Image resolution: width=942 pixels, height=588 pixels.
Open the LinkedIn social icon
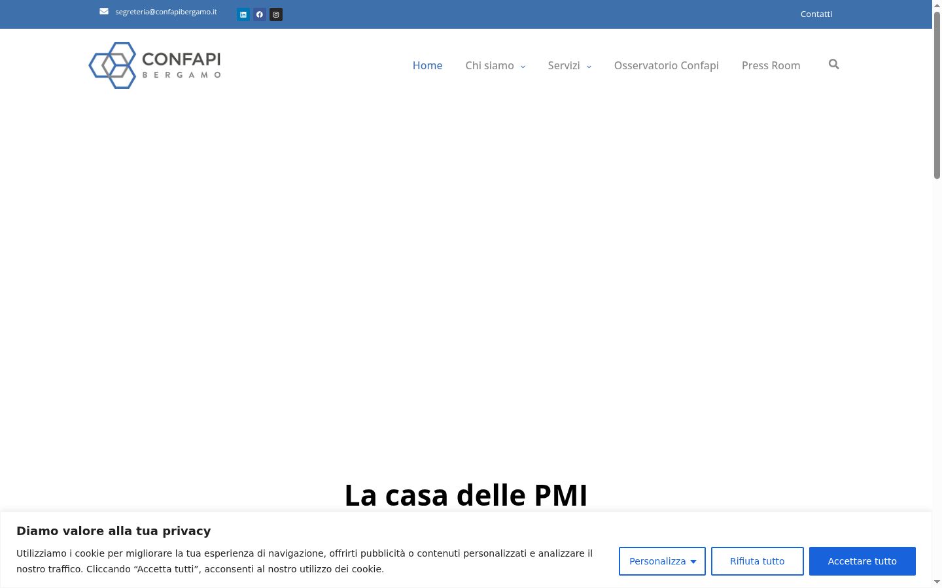click(x=243, y=14)
